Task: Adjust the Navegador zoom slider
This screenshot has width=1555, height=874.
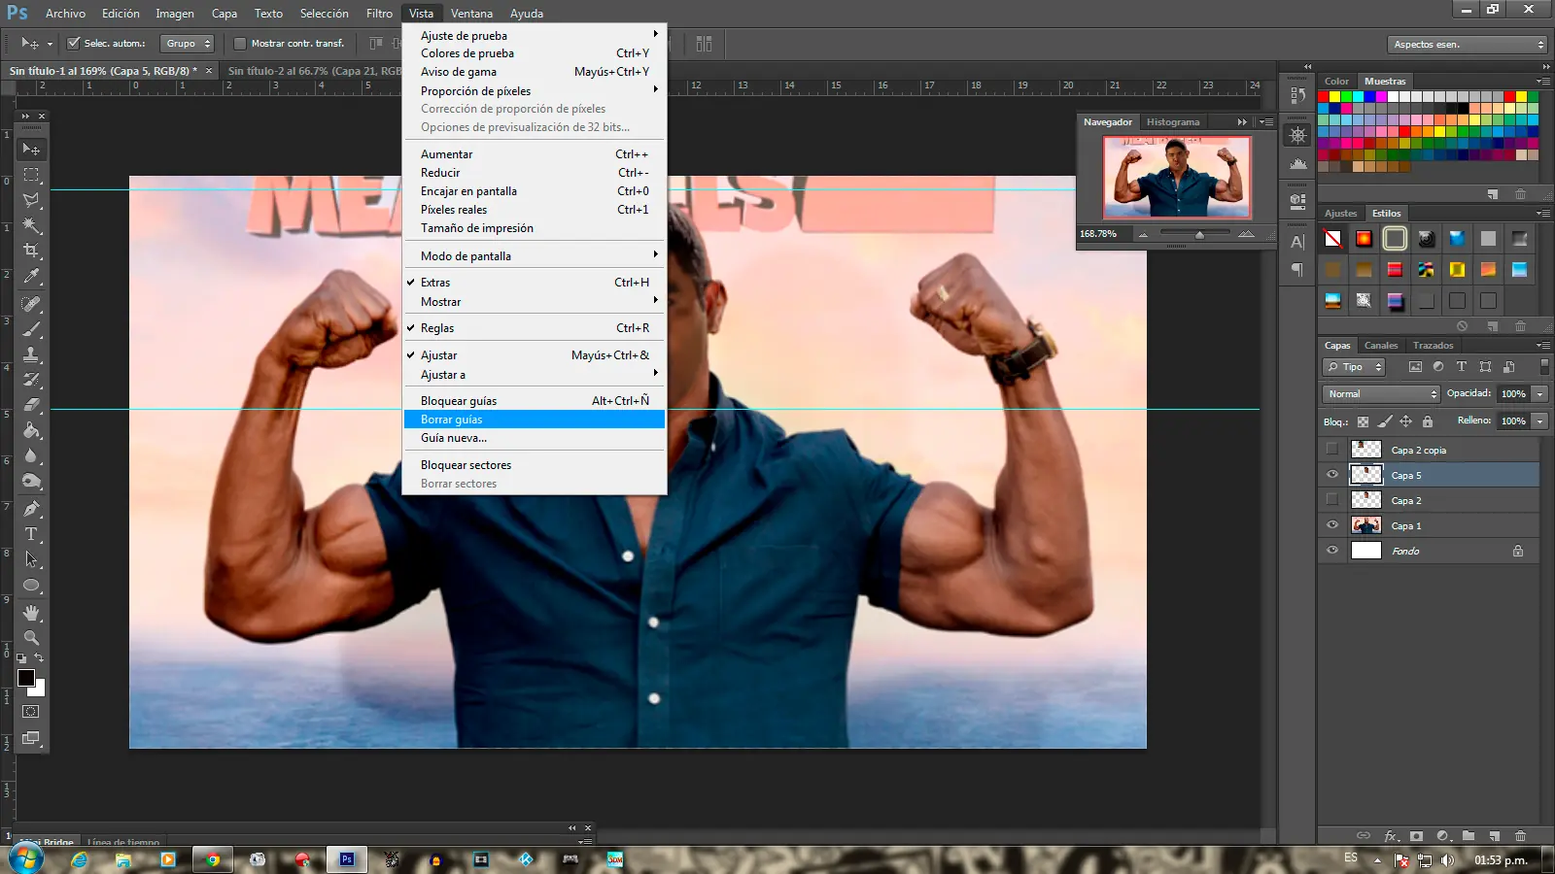Action: pyautogui.click(x=1199, y=235)
